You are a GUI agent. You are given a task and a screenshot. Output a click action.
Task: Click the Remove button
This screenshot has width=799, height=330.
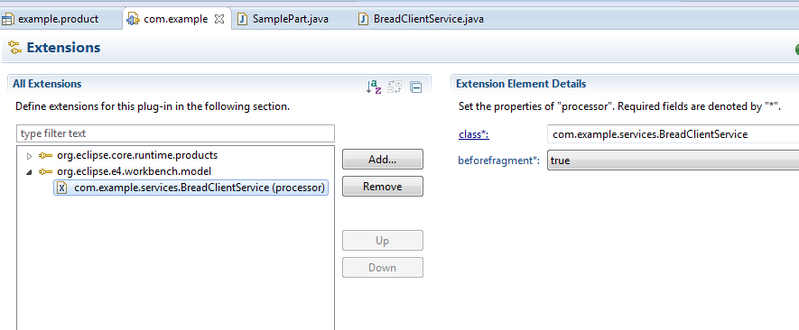[x=383, y=187]
